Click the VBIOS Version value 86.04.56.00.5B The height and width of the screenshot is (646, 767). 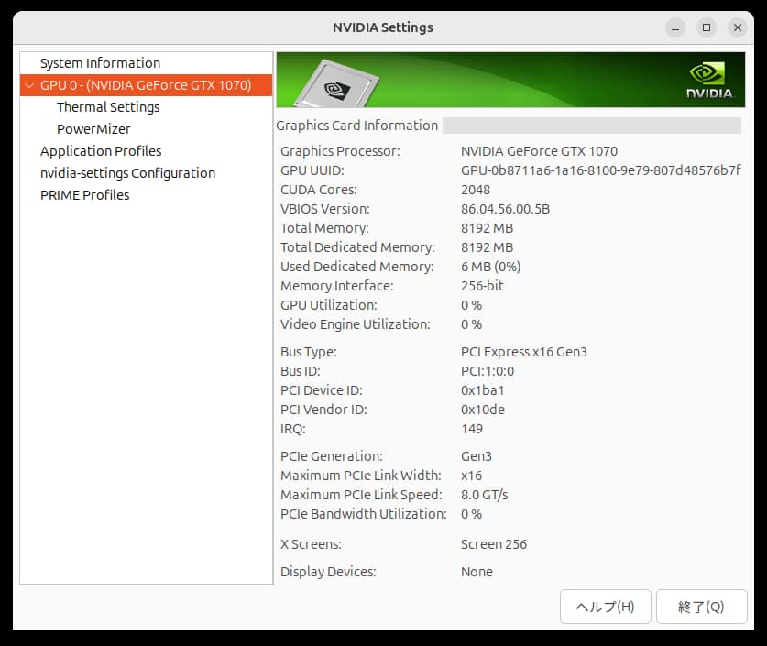coord(505,209)
